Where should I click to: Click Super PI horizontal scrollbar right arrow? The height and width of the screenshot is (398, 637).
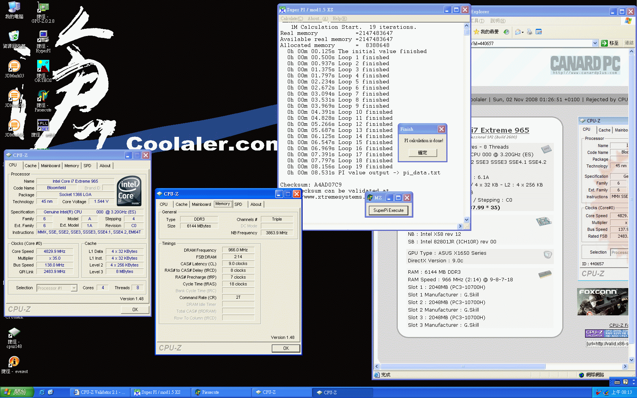point(460,226)
